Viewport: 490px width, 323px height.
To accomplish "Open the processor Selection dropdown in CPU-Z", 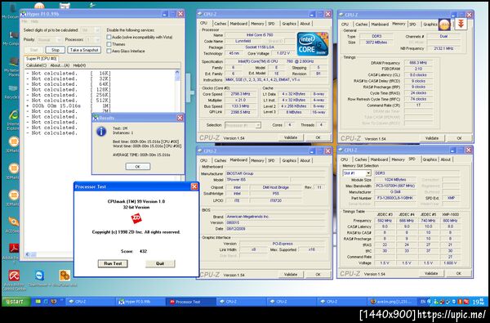I will pyautogui.click(x=243, y=125).
